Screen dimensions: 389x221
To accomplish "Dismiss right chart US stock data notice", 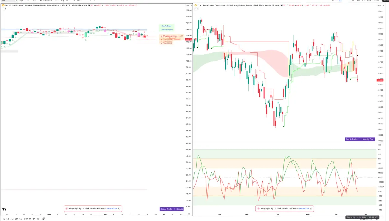I will pos(311,209).
